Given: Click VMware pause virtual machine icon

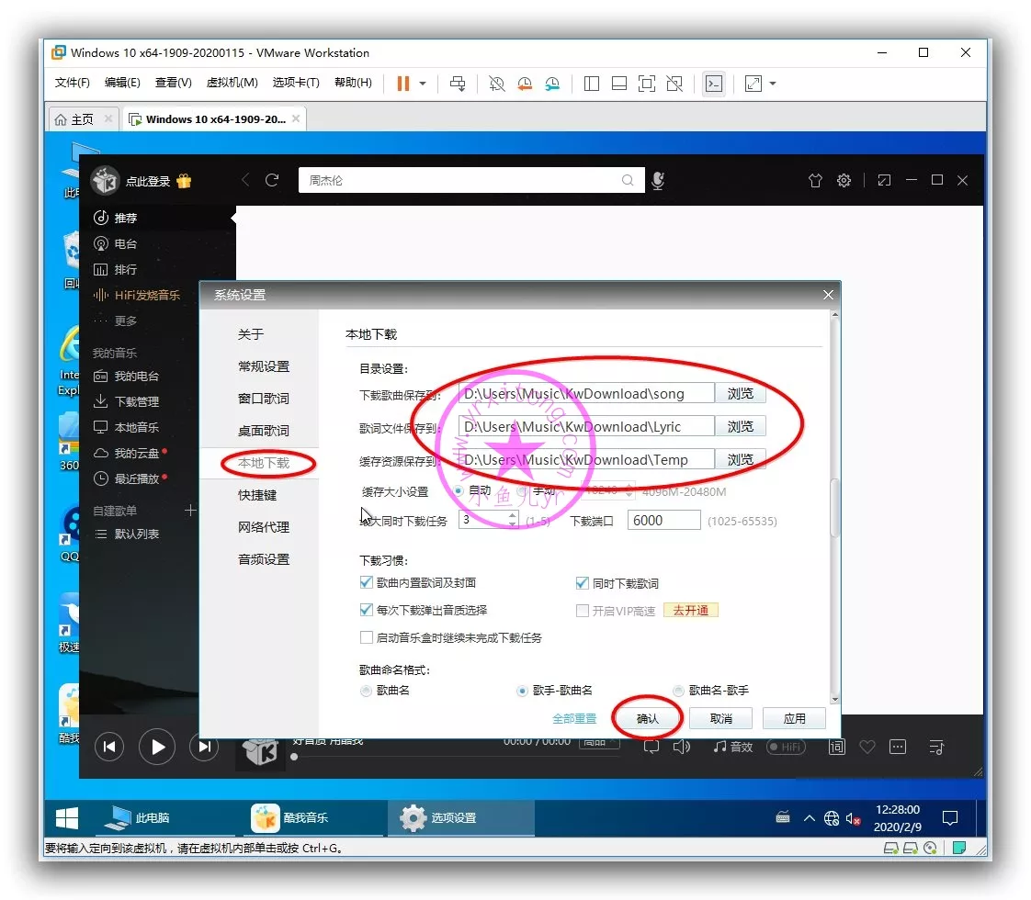Looking at the screenshot, I should point(403,84).
